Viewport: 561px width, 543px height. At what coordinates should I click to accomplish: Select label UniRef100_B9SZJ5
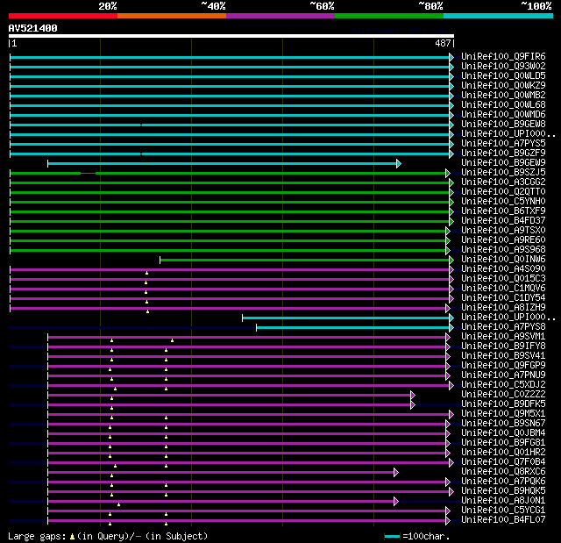(503, 173)
